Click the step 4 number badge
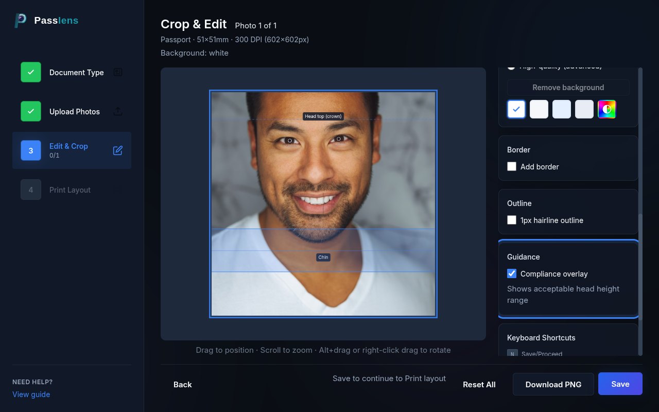The height and width of the screenshot is (412, 659). pyautogui.click(x=31, y=190)
